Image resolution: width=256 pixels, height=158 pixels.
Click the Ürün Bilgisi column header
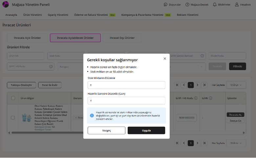pyautogui.click(x=27, y=98)
